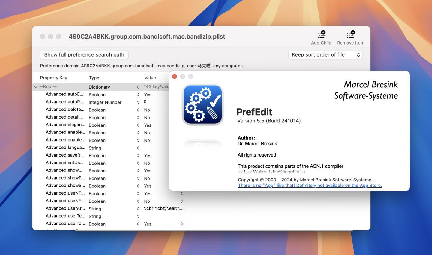The width and height of the screenshot is (432, 255).
Task: Click the Yes value of Advanced.elegan...
Action: 148,125
